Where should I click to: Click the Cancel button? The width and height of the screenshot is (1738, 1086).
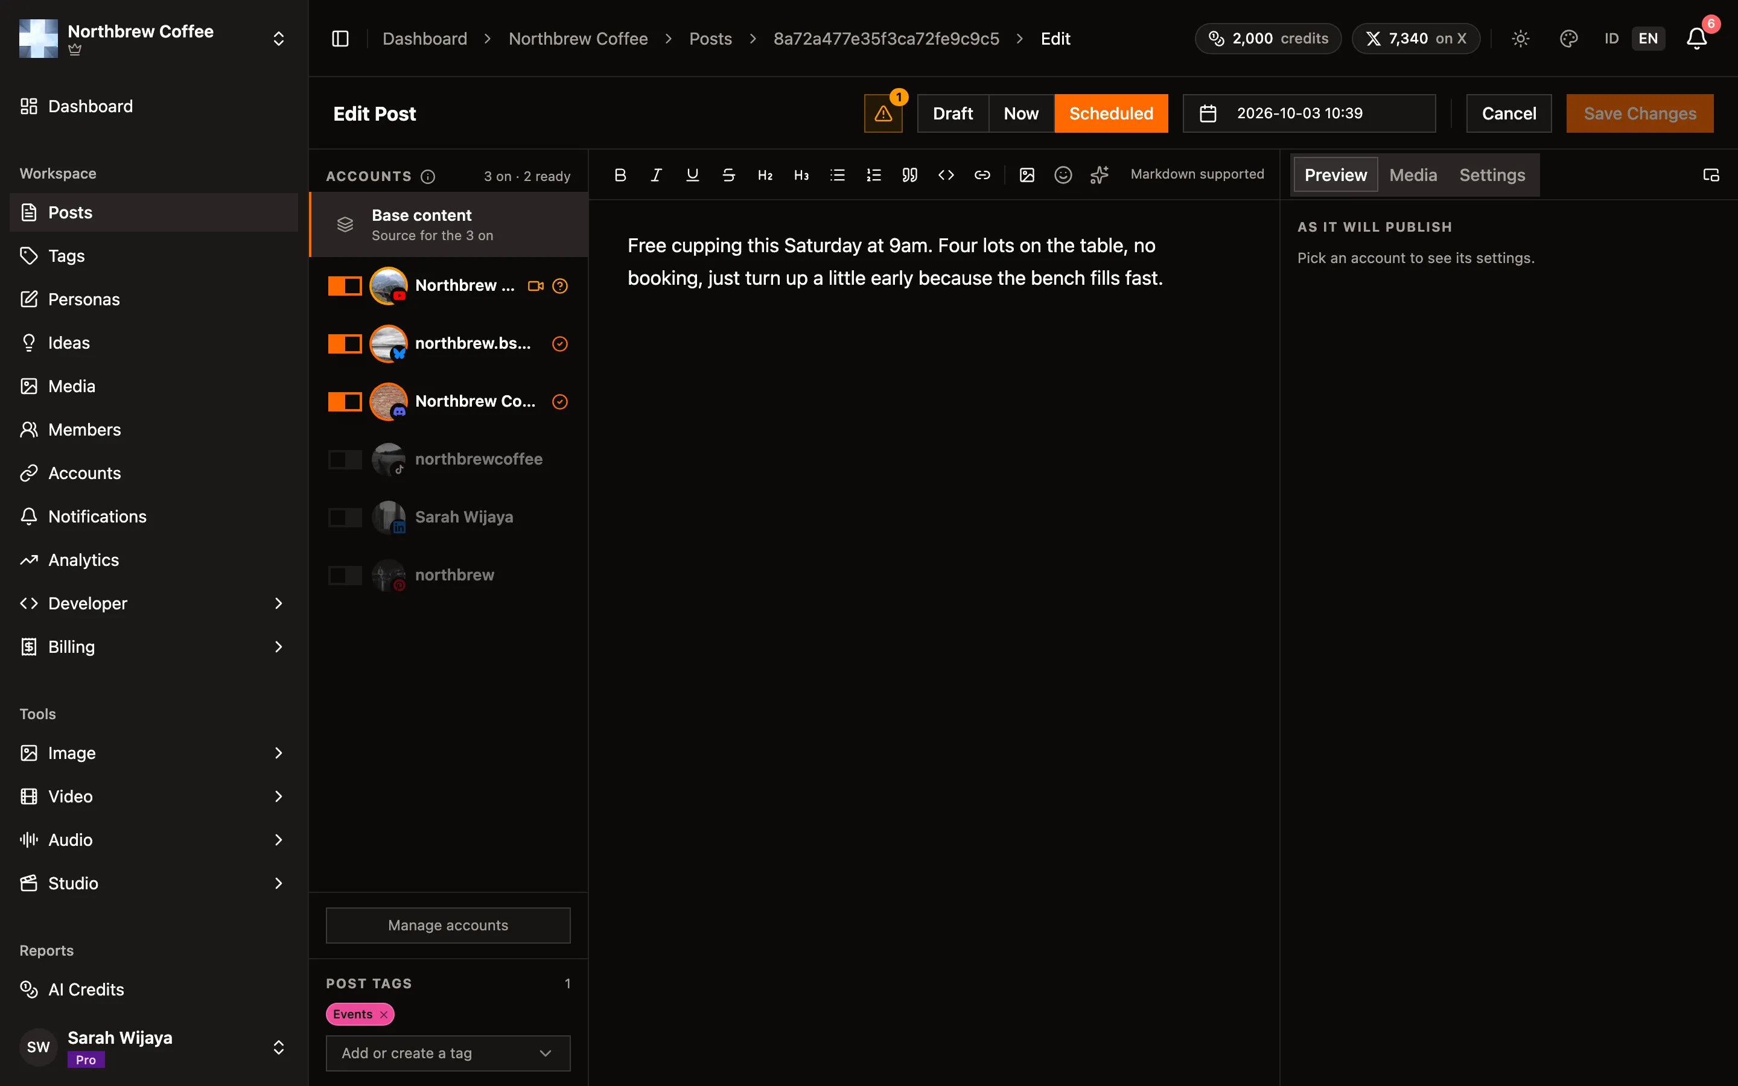point(1509,113)
